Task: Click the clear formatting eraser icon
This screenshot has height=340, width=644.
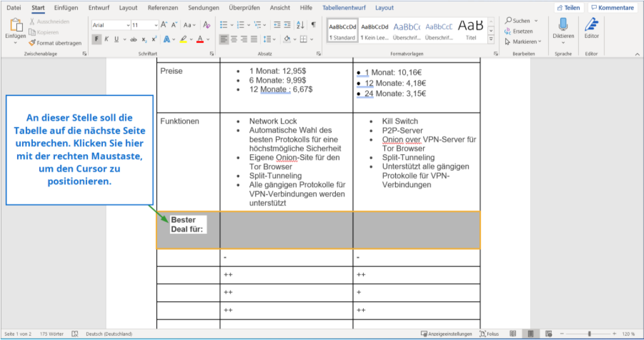Action: pyautogui.click(x=207, y=25)
